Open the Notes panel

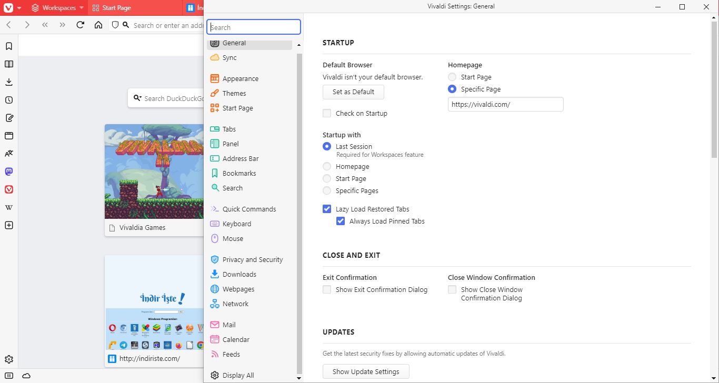pos(9,118)
